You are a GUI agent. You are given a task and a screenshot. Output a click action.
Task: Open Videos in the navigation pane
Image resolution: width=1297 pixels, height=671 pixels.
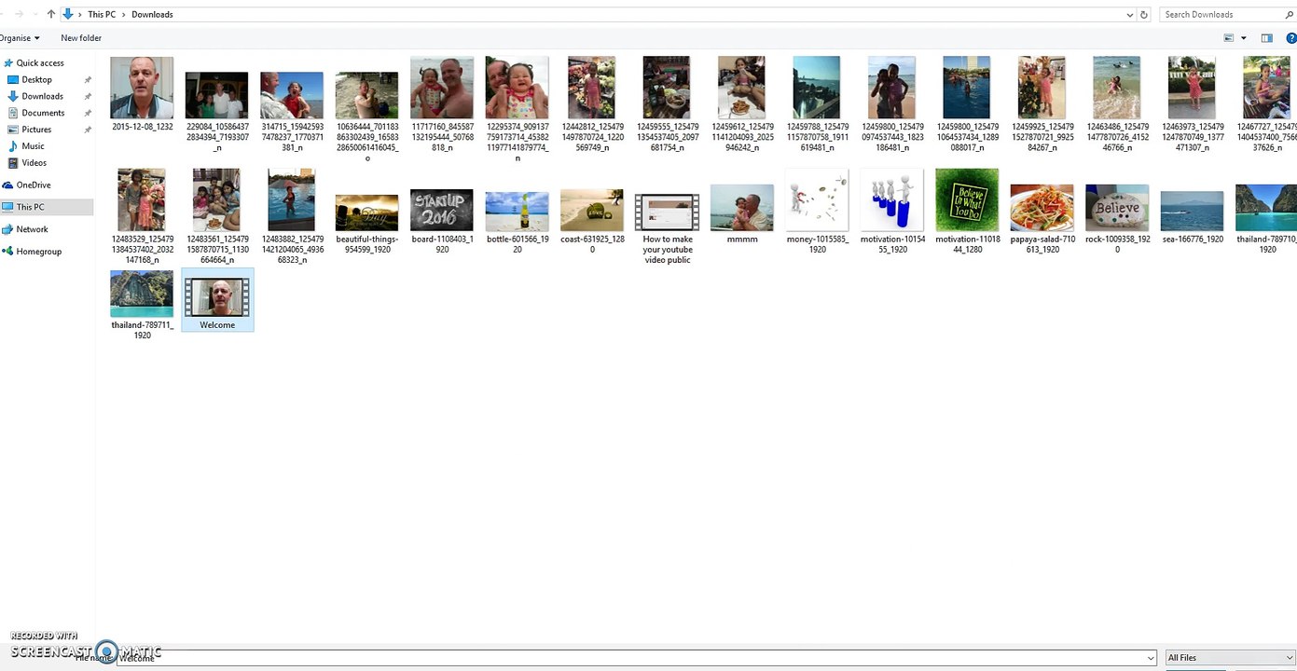pos(34,163)
